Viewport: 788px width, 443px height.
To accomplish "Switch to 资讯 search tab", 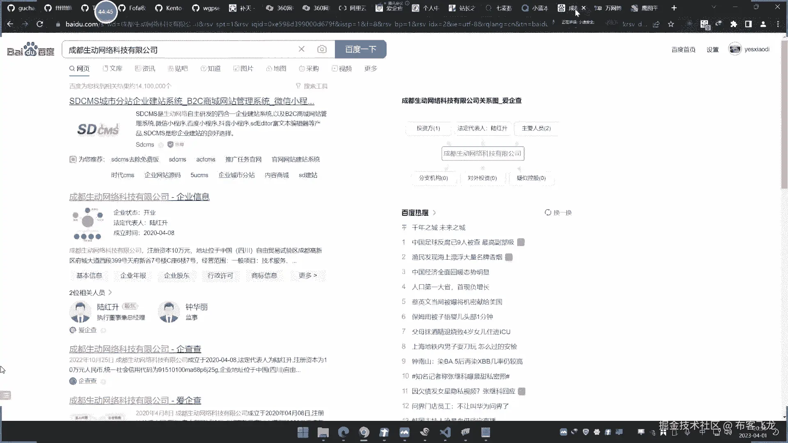I will point(145,69).
